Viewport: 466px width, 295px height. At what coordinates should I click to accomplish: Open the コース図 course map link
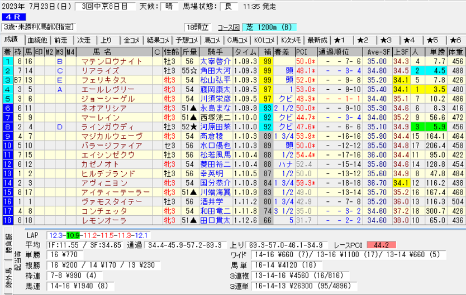pyautogui.click(x=229, y=27)
